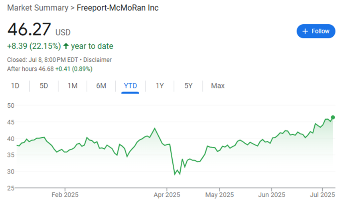This screenshot has height=207, width=345.
Task: View the 5Y price history
Action: click(188, 86)
